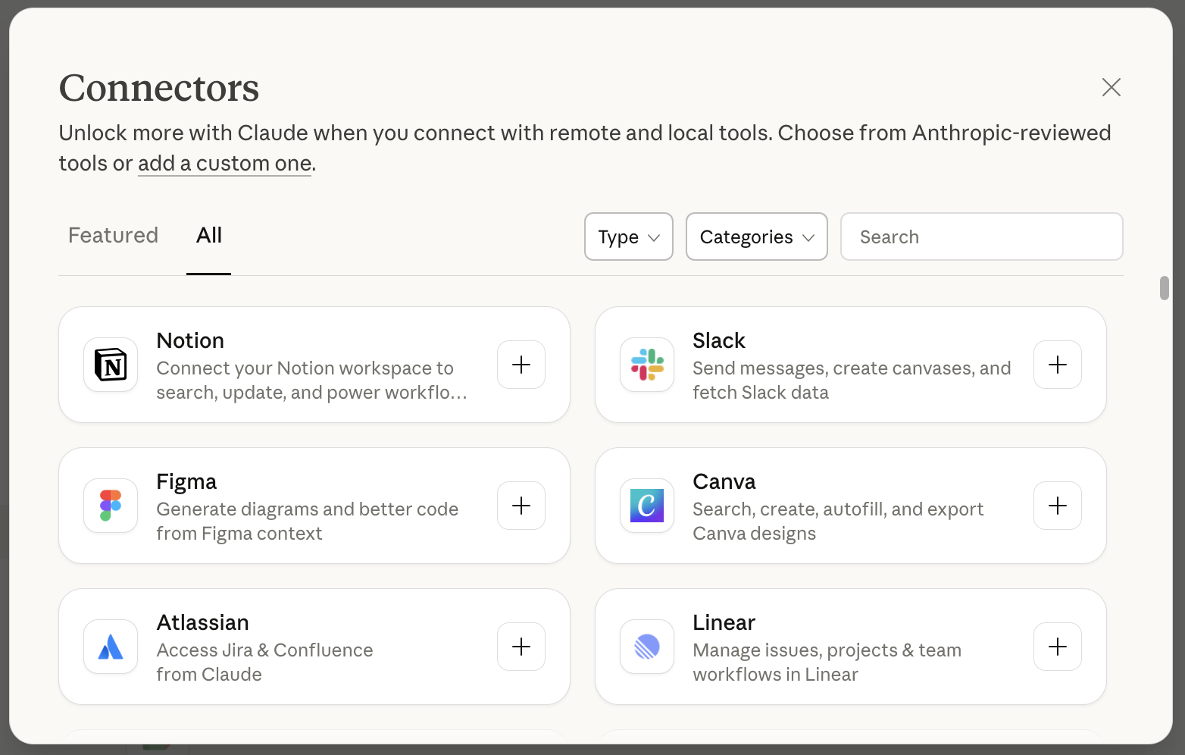This screenshot has height=755, width=1185.
Task: Add the Notion connector
Action: click(521, 365)
